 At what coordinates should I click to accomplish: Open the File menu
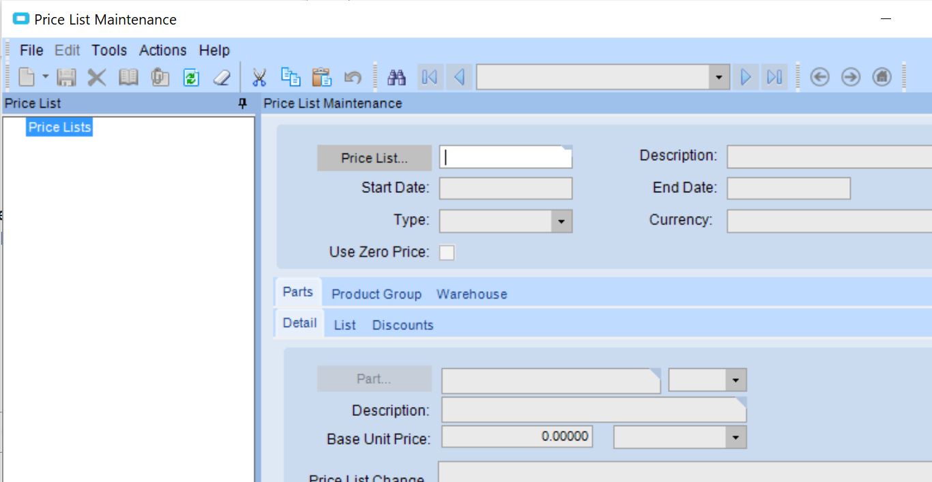point(31,50)
